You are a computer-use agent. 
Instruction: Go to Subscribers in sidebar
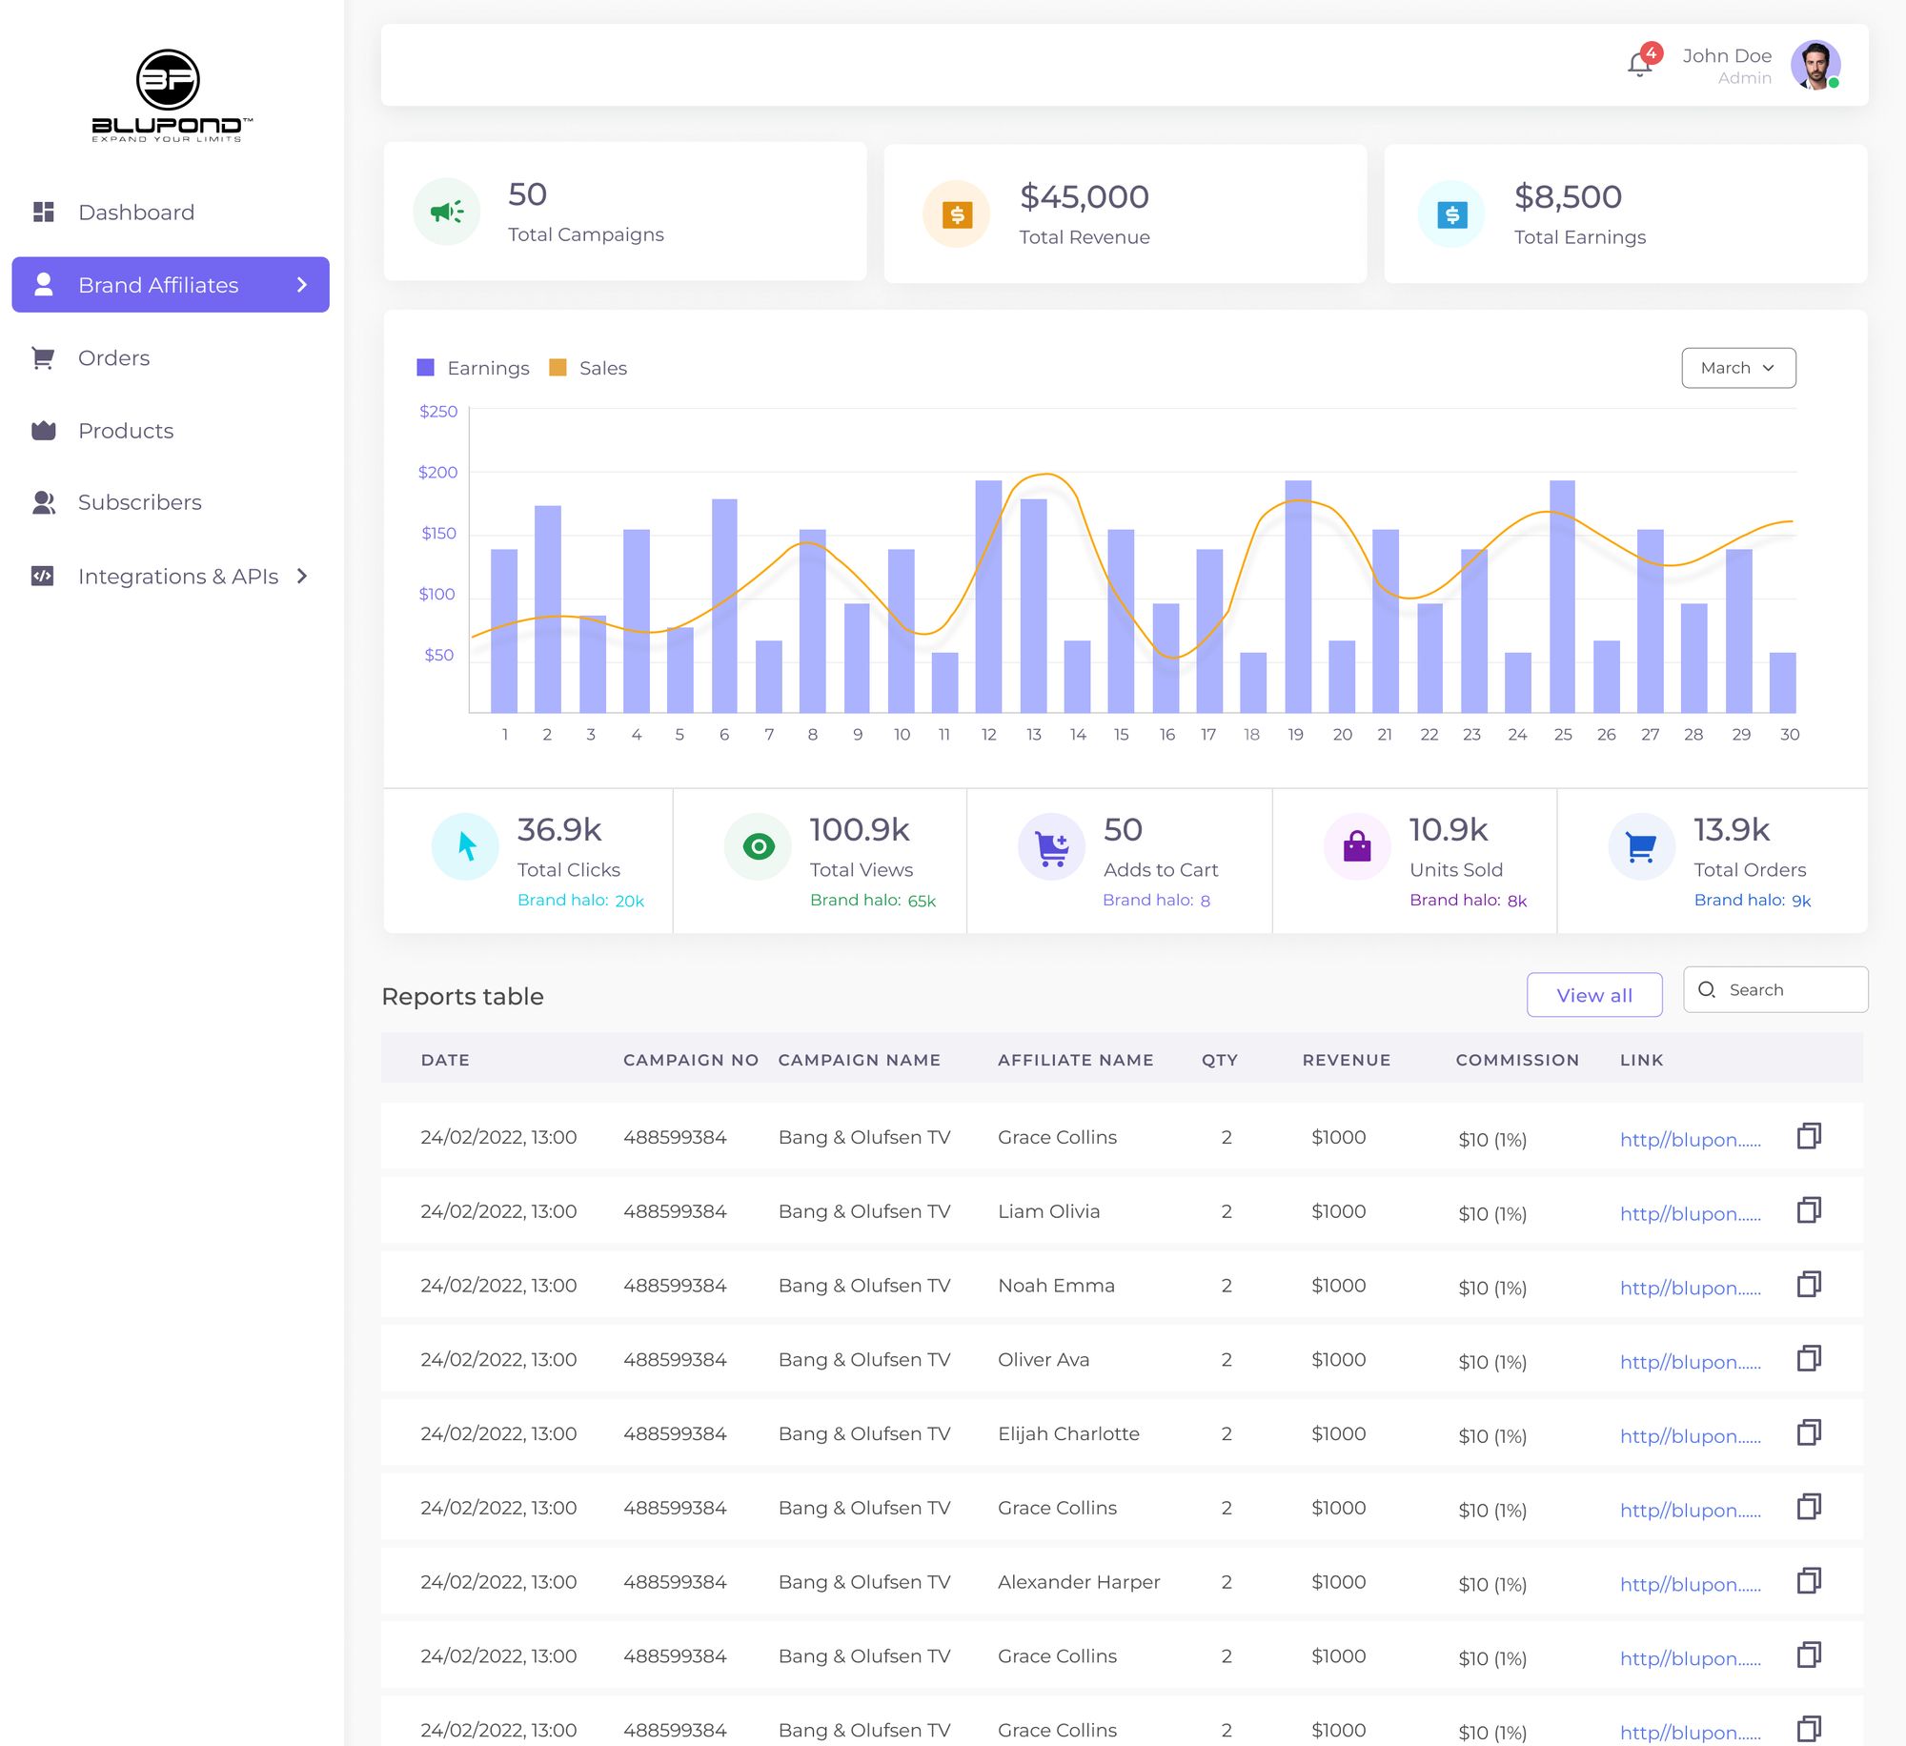point(139,502)
